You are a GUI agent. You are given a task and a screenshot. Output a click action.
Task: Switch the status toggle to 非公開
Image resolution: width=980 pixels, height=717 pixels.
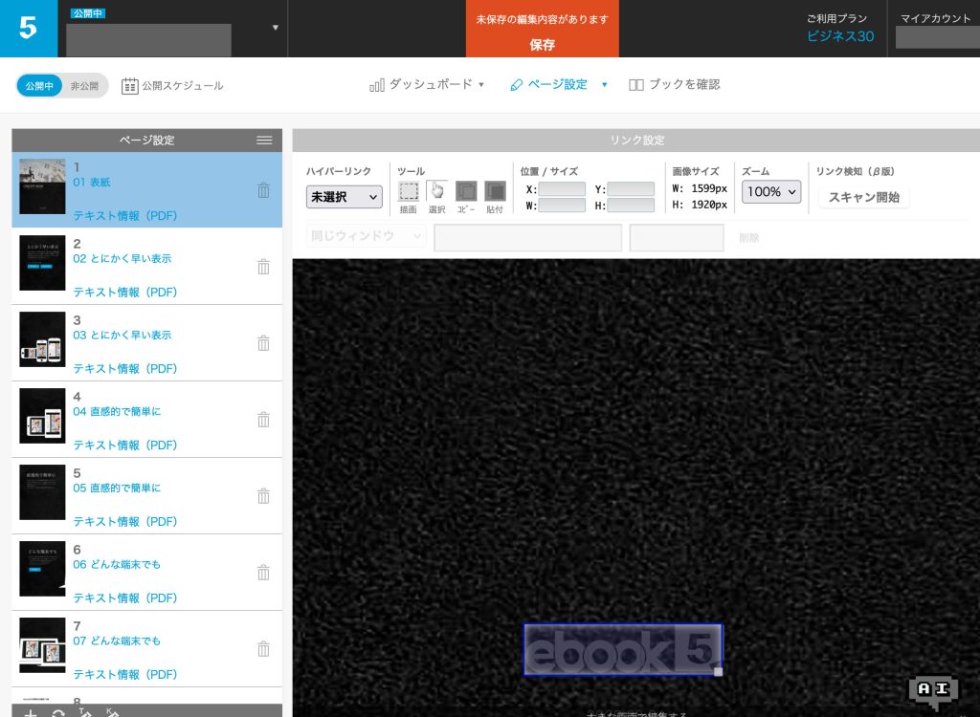85,86
